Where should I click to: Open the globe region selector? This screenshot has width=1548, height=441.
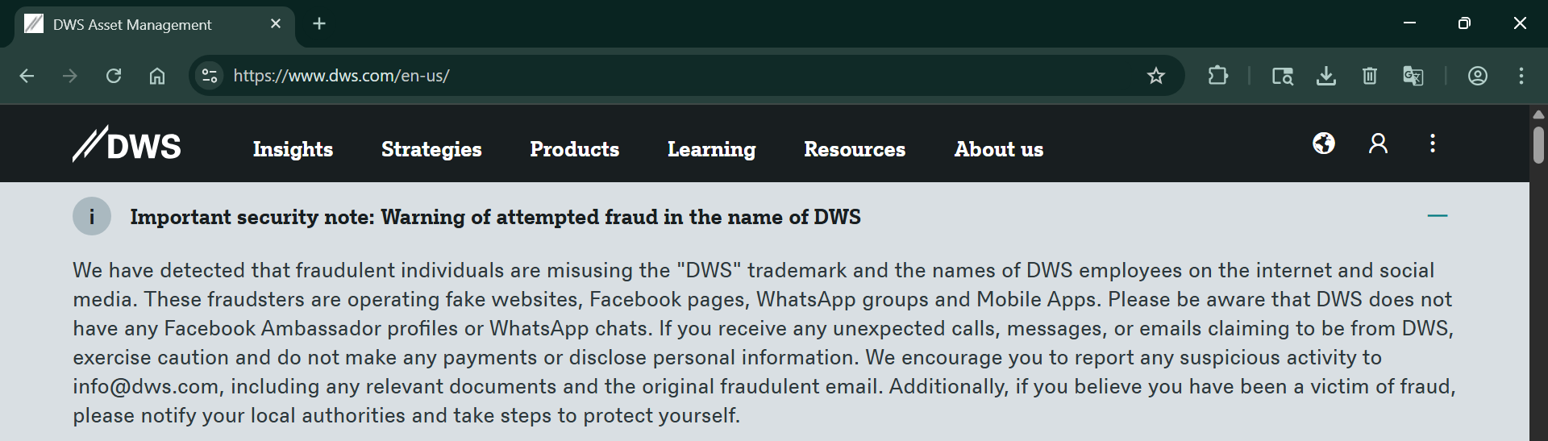pos(1323,144)
